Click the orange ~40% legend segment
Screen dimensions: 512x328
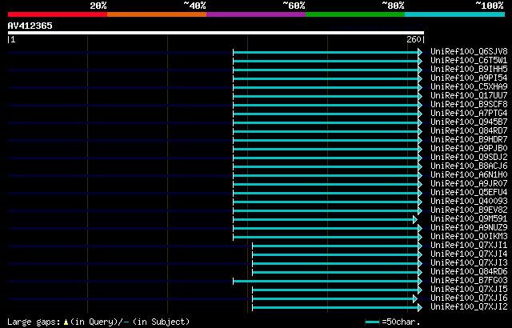tap(157, 14)
